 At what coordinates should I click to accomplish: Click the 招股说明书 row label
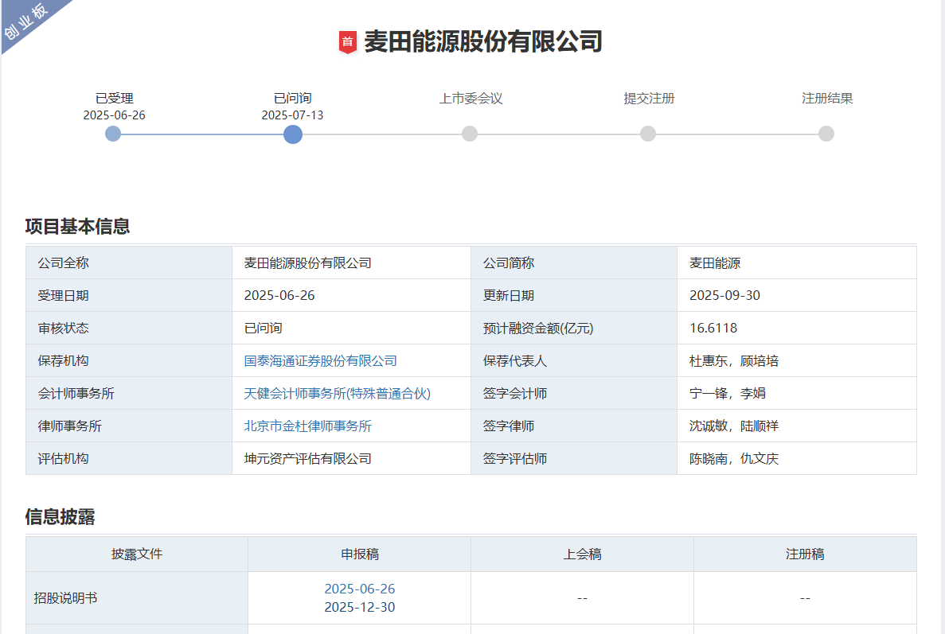coord(66,598)
